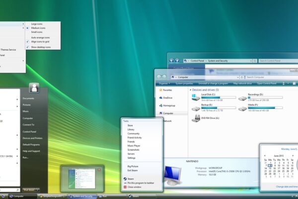Open the Backup (E:) drive icon
This screenshot has height=199, width=298.
pyautogui.click(x=195, y=108)
